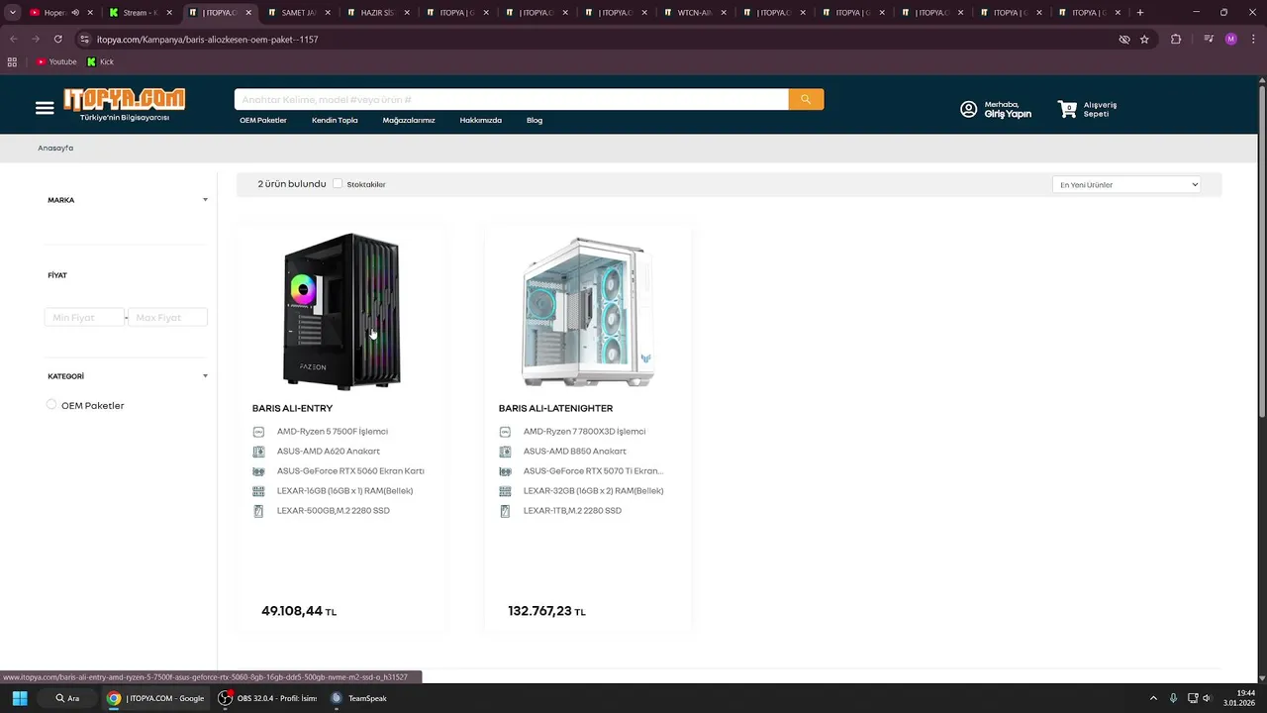Viewport: 1267px width, 713px height.
Task: Open Mağazalarımız menu item
Action: click(x=409, y=120)
